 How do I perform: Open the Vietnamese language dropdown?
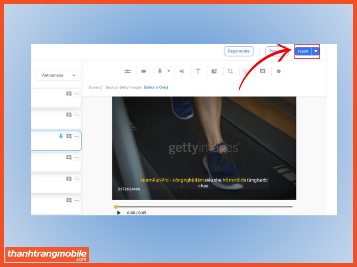(58, 75)
